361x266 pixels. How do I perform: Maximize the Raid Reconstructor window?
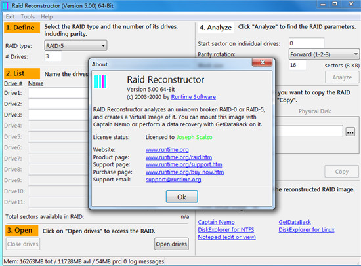[335, 4]
